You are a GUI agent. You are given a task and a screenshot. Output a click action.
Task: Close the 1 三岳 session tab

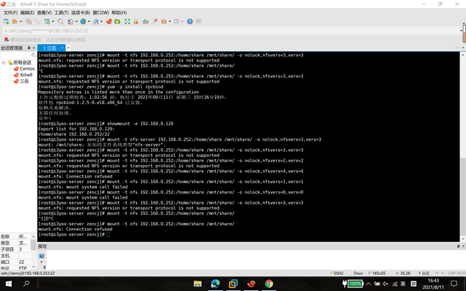pyautogui.click(x=62, y=48)
